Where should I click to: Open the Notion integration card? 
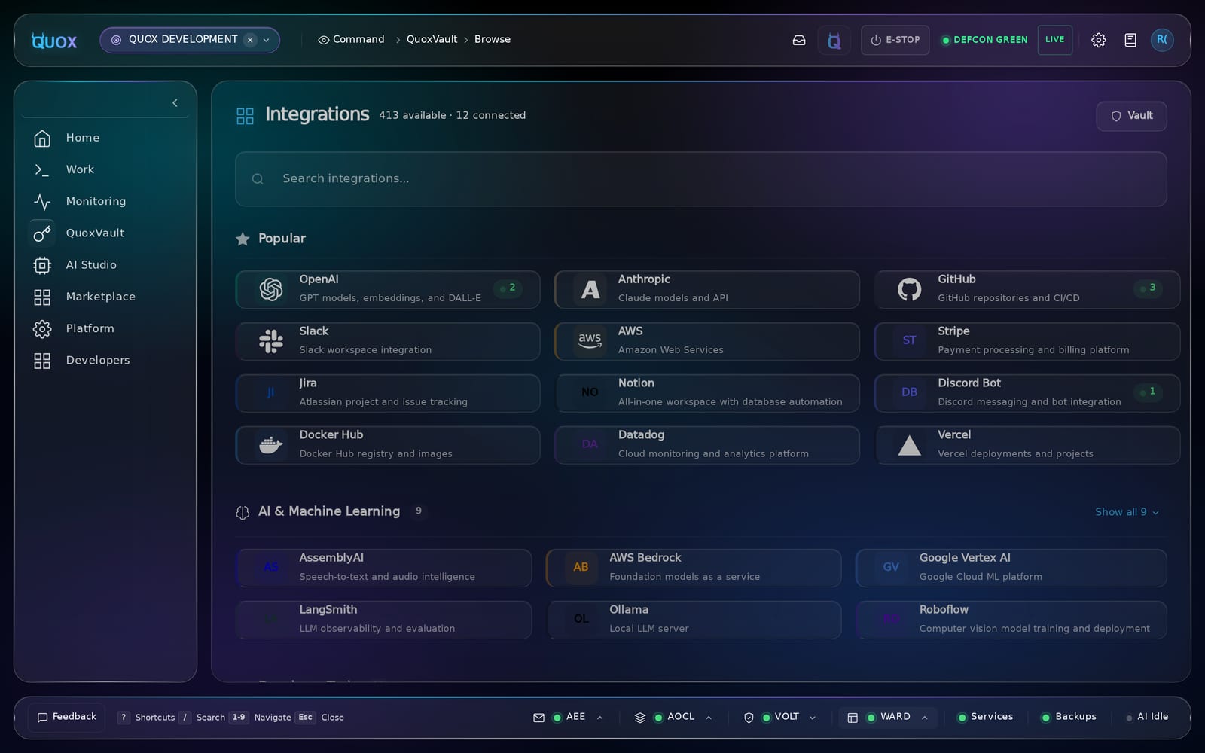(x=706, y=393)
